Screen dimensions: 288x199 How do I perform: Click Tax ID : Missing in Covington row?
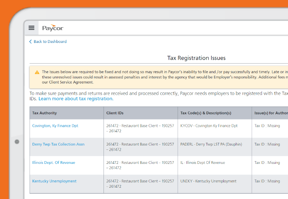tap(267, 126)
